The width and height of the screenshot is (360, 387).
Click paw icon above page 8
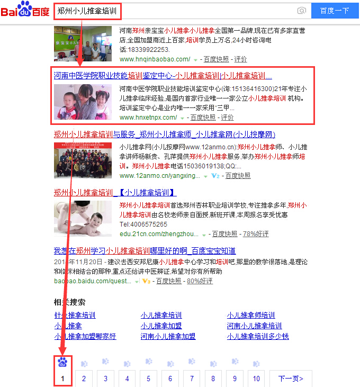coord(213,364)
